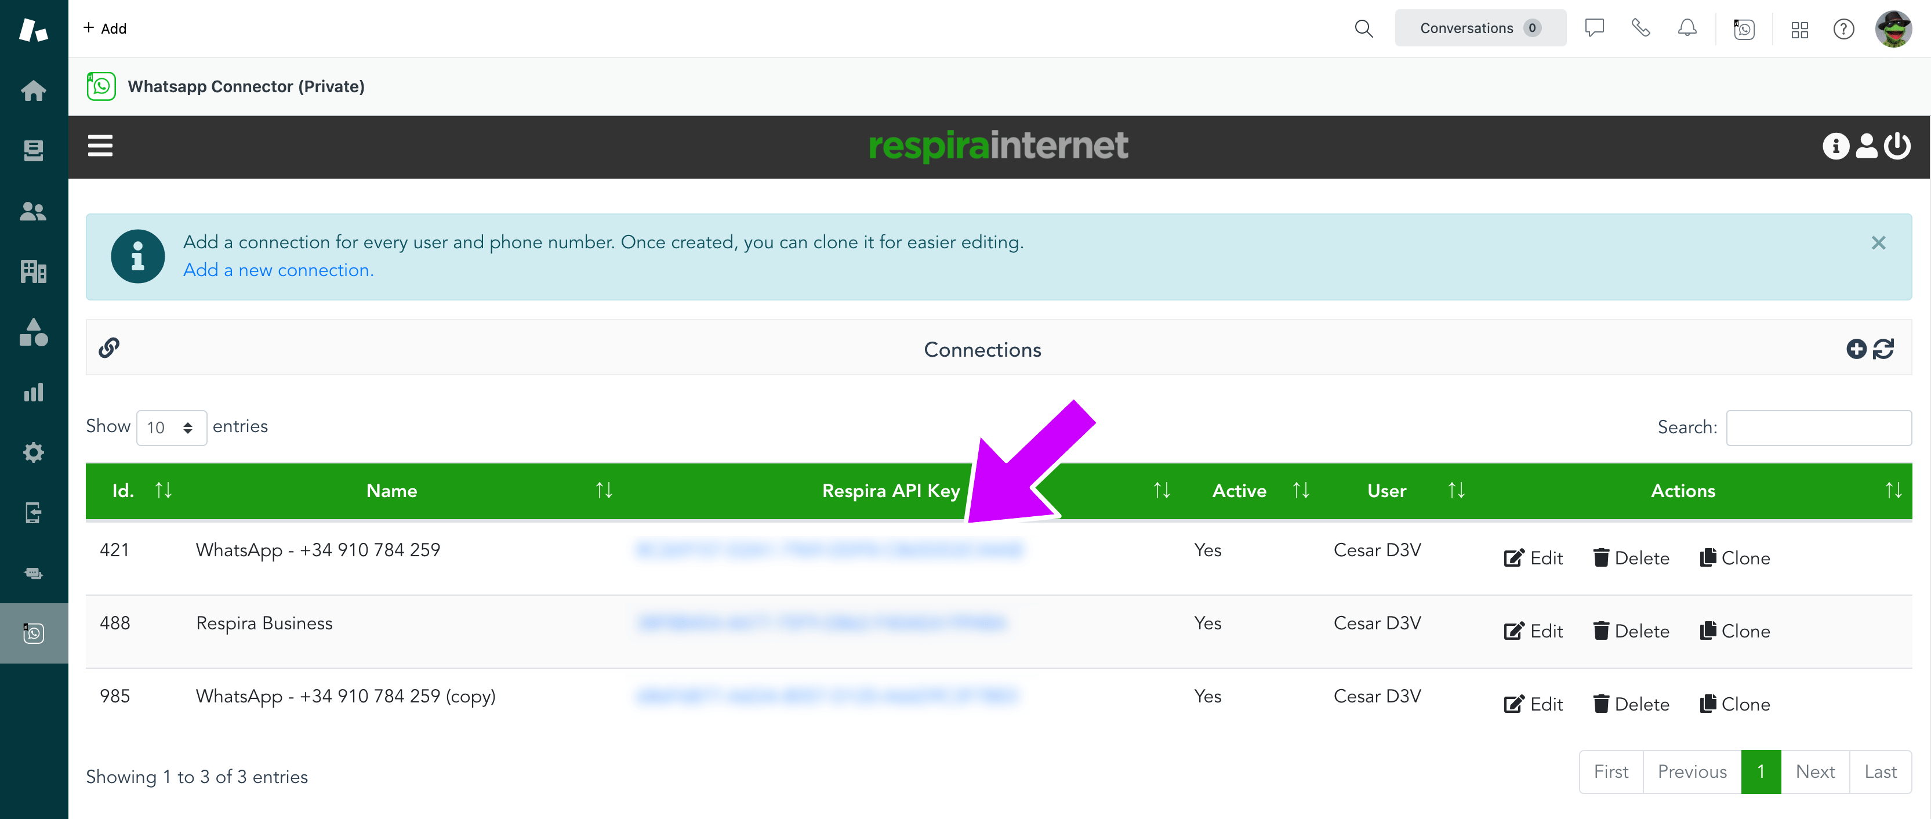Clone connection 985
This screenshot has width=1931, height=819.
point(1734,704)
